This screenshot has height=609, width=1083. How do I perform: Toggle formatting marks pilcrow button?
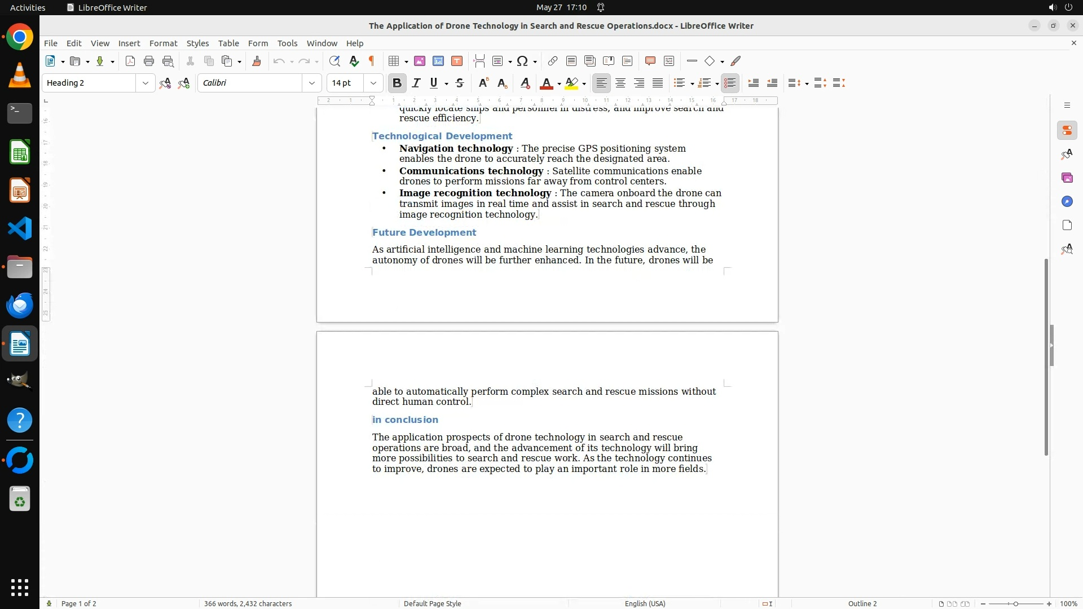pos(372,61)
